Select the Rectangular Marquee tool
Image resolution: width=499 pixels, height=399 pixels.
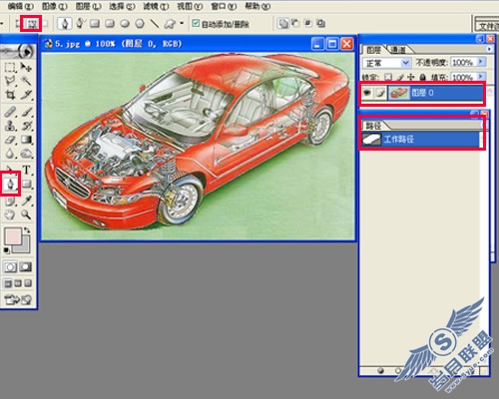click(10, 68)
